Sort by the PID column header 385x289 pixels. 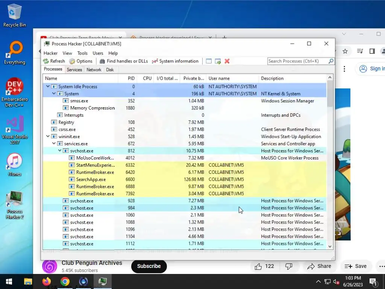pyautogui.click(x=127, y=78)
